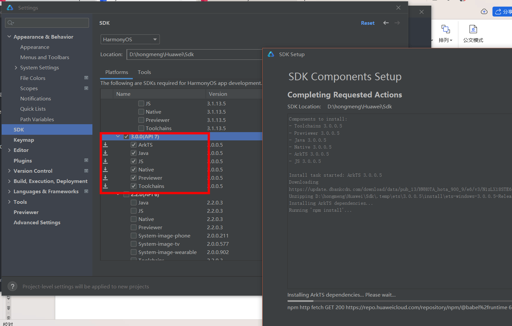Uncheck the 3.0.0(API 7) checkbox
512x326 pixels.
(x=126, y=136)
